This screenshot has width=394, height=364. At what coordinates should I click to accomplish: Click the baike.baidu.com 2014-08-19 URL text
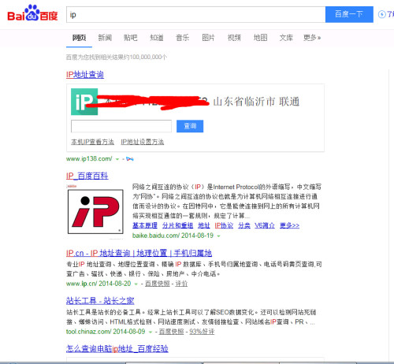click(173, 236)
